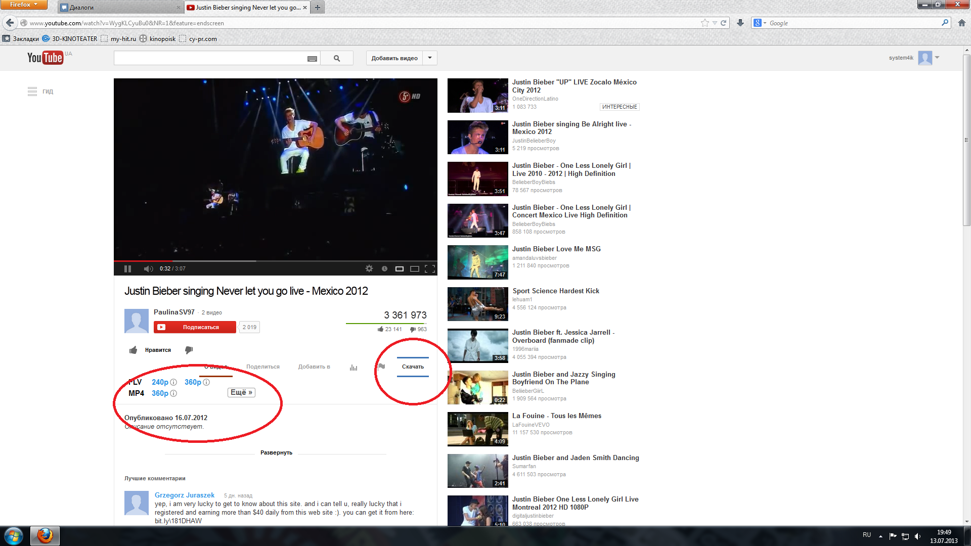
Task: Open PaulinaSV97 channel link
Action: [x=174, y=312]
